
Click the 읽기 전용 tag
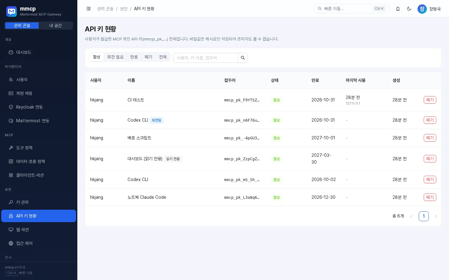[173, 159]
